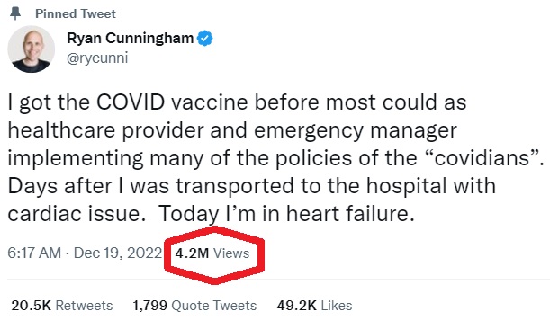Click 'Days after' starting the fourth line
This screenshot has width=550, height=329.
pyautogui.click(x=59, y=186)
